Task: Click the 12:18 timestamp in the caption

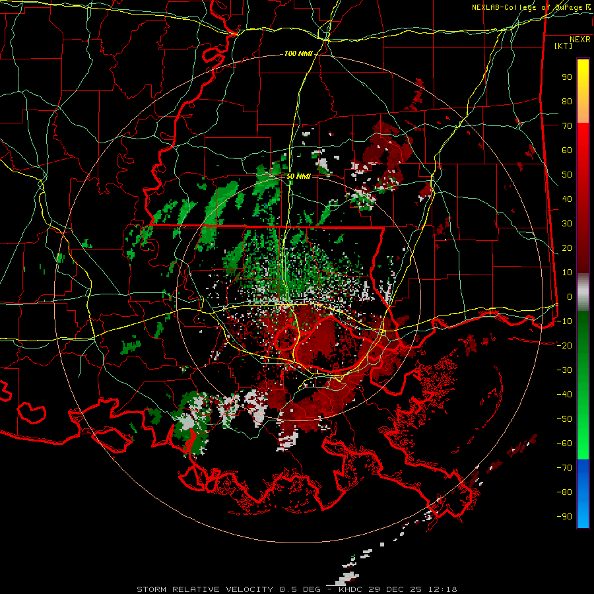Action: point(442,589)
